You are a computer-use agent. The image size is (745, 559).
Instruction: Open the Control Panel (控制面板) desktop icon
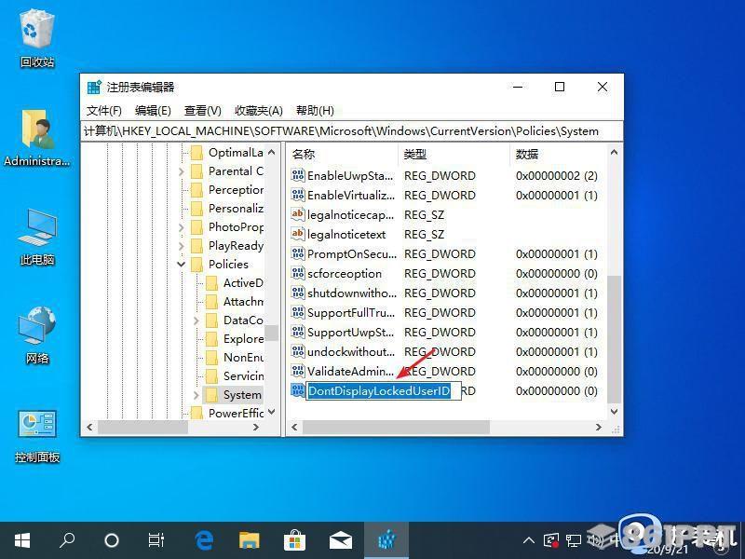37,435
